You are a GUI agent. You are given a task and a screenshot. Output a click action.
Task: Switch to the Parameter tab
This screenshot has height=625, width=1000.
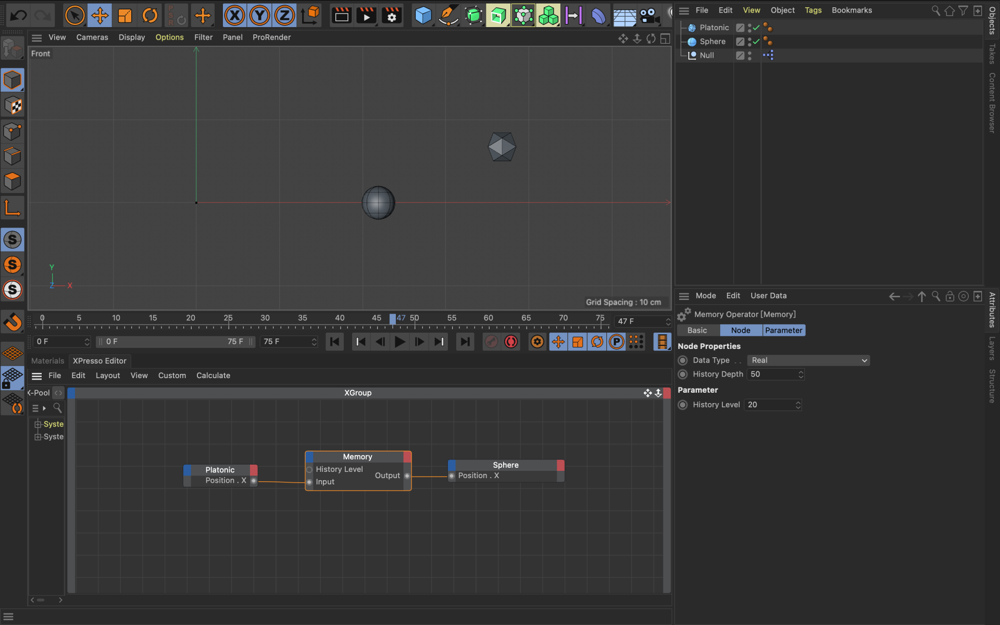click(783, 330)
